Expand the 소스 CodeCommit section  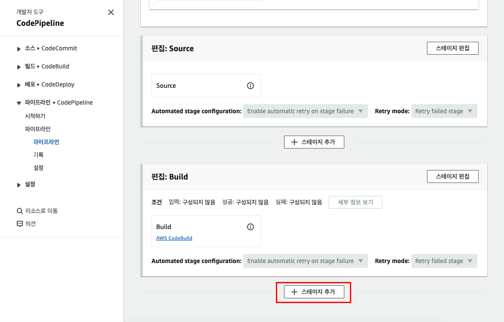coord(19,49)
